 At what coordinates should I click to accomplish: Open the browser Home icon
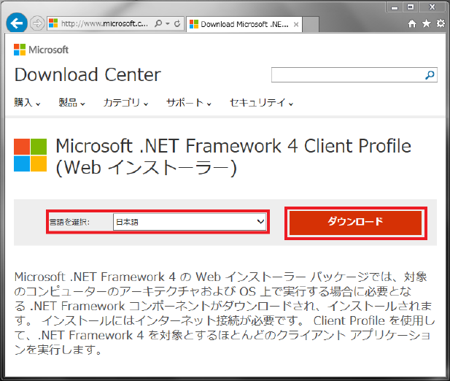coord(412,23)
